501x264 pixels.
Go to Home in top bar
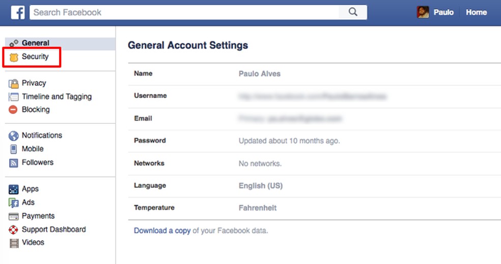(476, 13)
